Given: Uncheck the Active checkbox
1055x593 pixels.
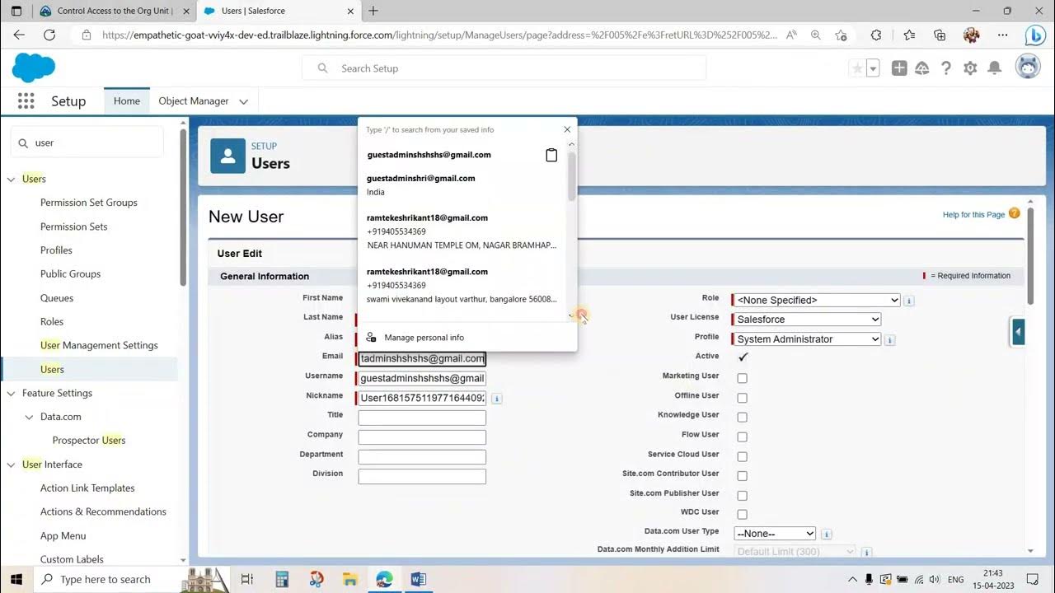Looking at the screenshot, I should (743, 357).
